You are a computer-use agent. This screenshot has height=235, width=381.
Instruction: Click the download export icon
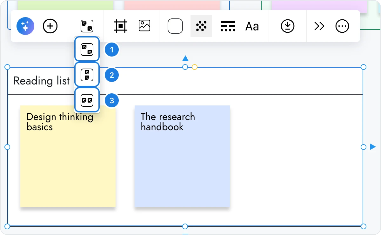click(288, 26)
